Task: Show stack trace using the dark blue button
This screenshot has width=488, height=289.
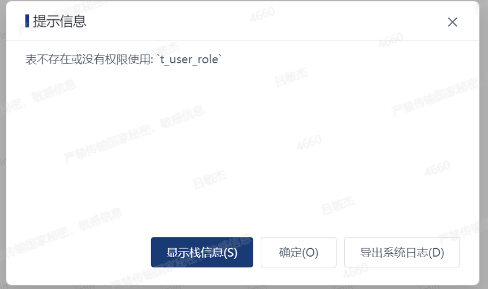Action: click(x=202, y=252)
